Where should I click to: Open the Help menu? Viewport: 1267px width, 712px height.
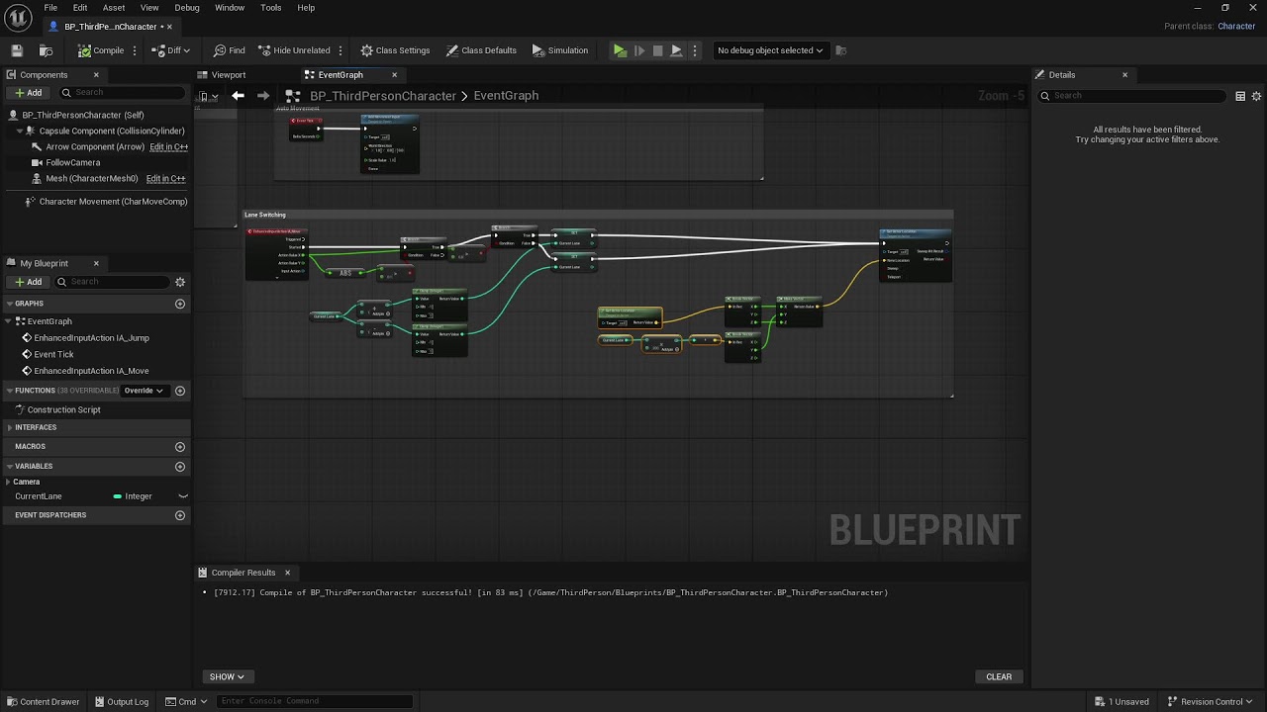(306, 8)
